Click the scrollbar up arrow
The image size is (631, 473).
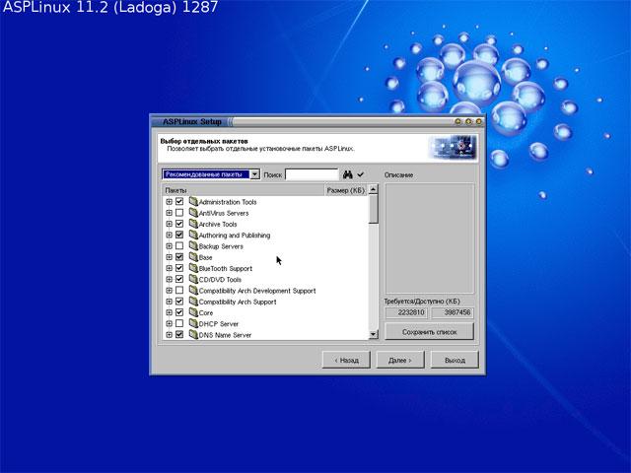374,189
